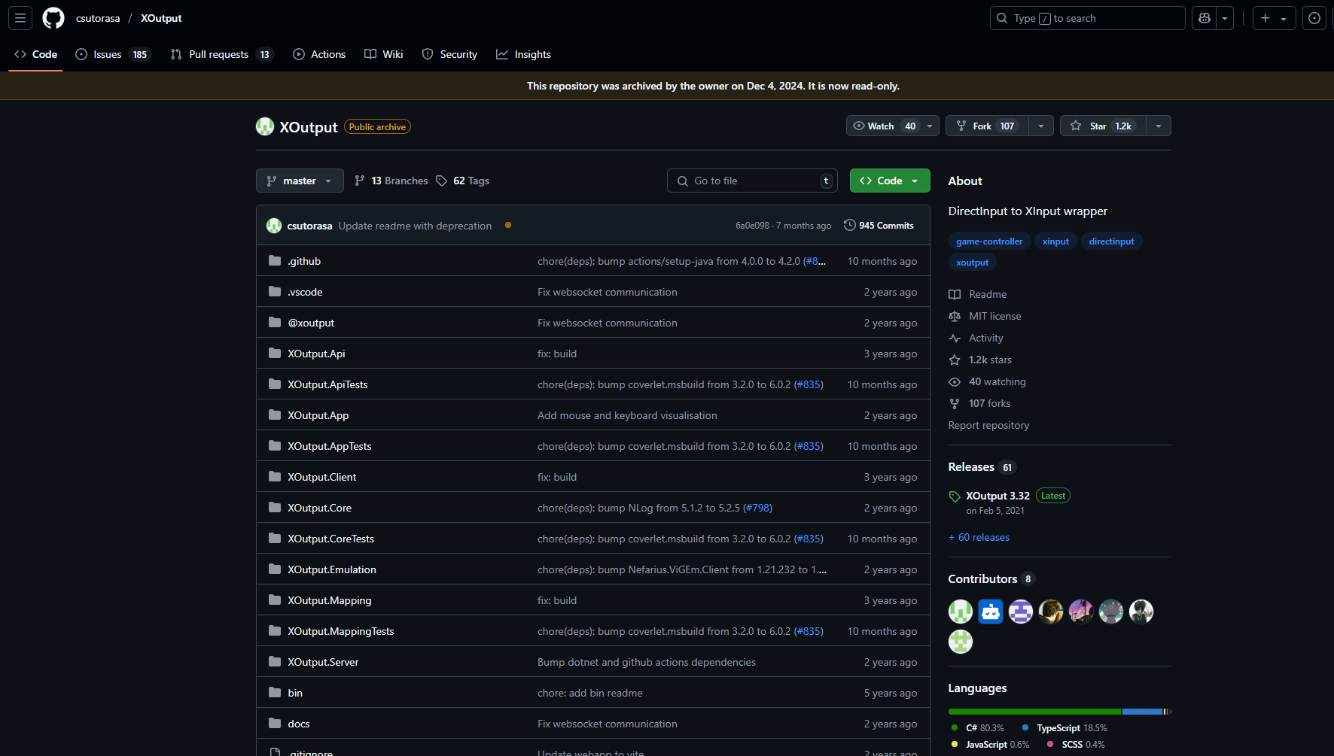
Task: Select the xinput topic tag
Action: (1055, 241)
